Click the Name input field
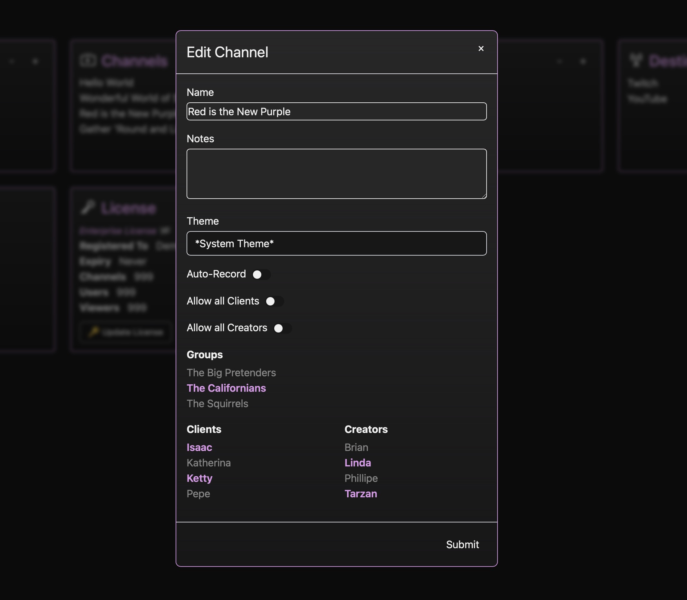This screenshot has width=687, height=600. coord(336,111)
